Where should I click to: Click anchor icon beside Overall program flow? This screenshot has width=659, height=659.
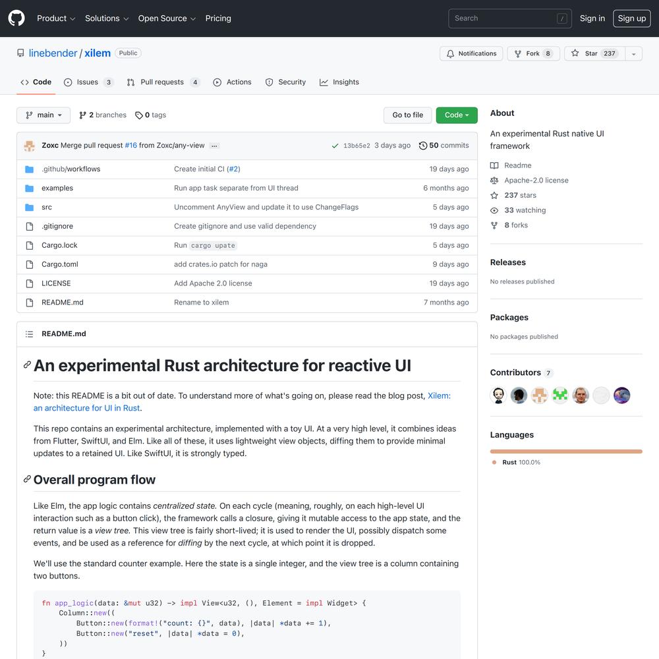(27, 478)
